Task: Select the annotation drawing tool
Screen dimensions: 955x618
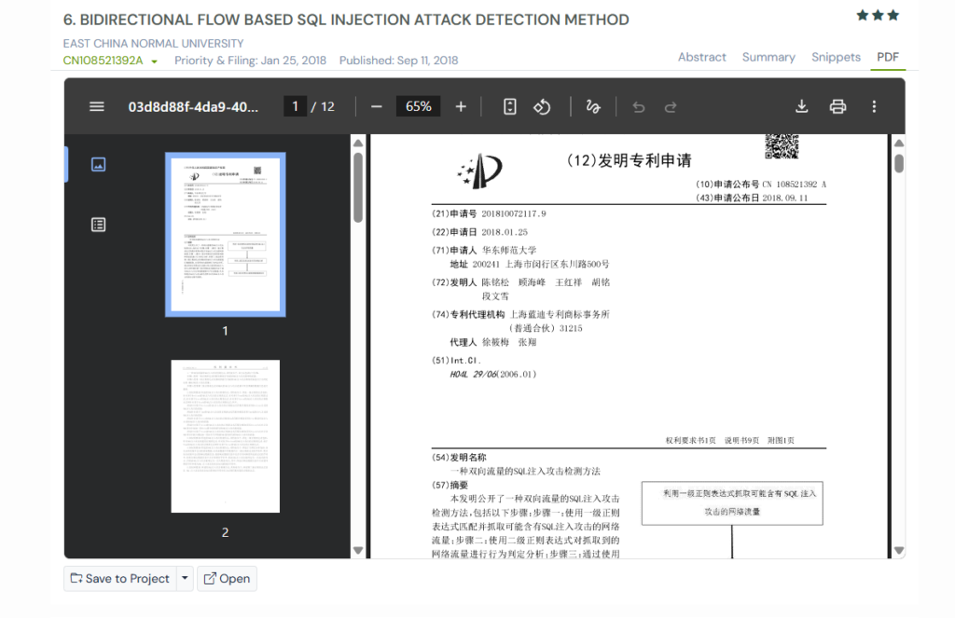Action: [592, 106]
